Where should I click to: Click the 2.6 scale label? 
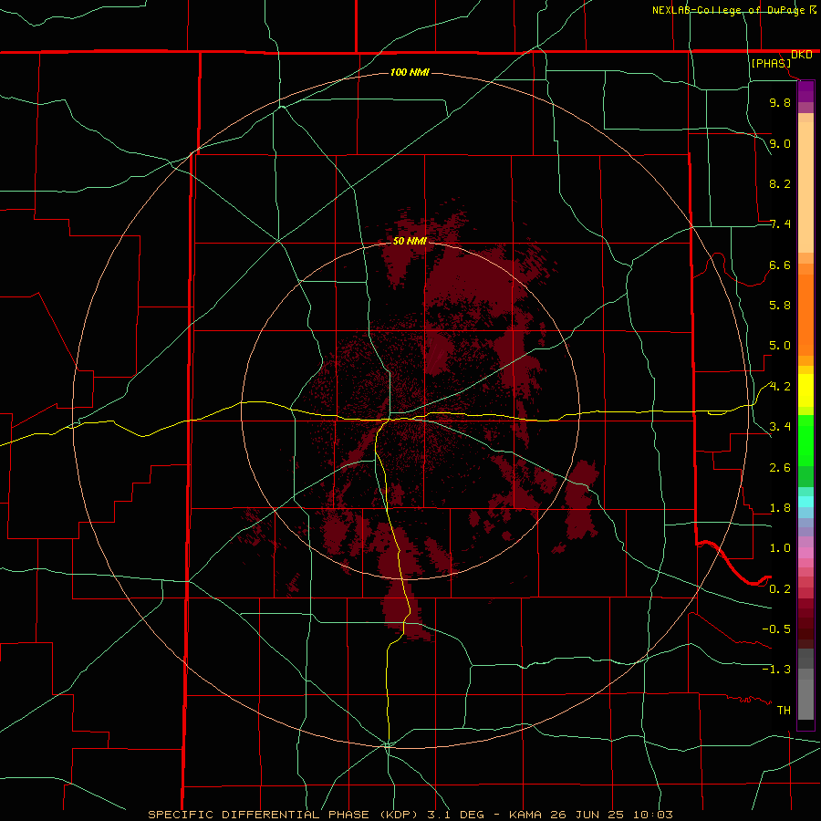[780, 468]
